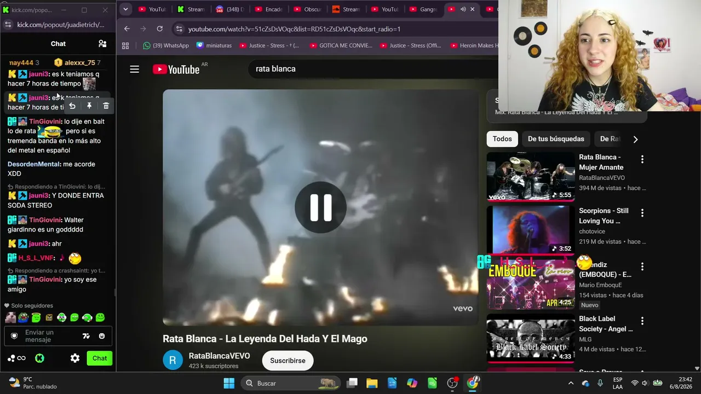Switch to the Encade browser tab
This screenshot has width=701, height=394.
(x=268, y=9)
